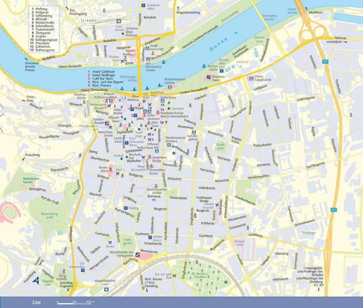Click the Linz title in footer bar
363x308 pixels.
tap(37, 302)
